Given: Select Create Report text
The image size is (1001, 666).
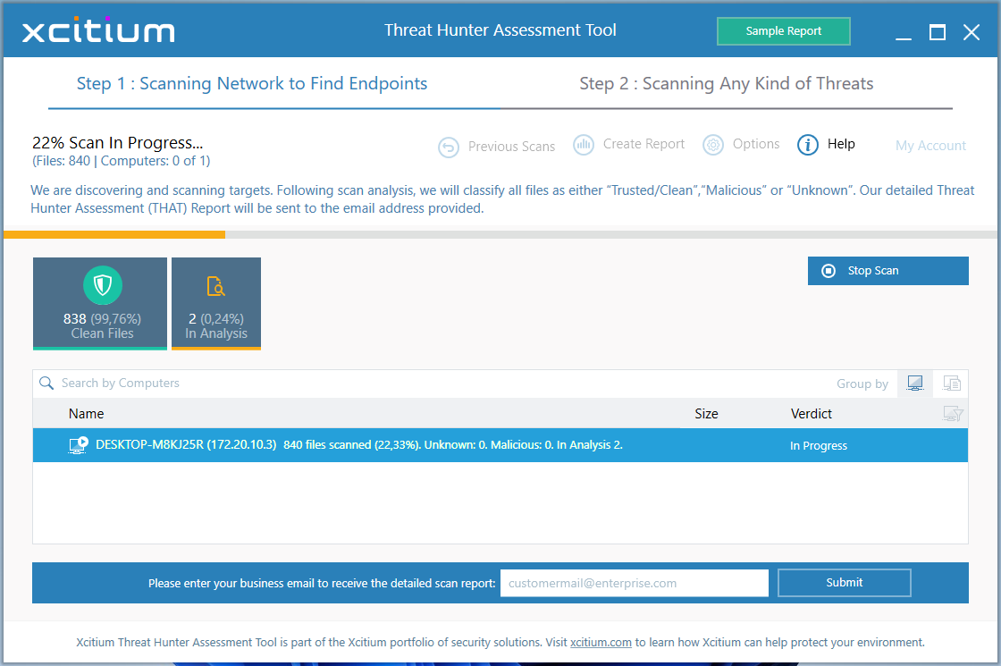Looking at the screenshot, I should pyautogui.click(x=643, y=144).
